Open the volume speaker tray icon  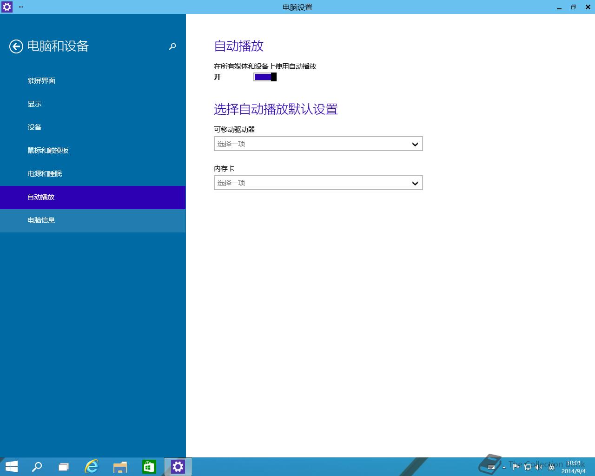pyautogui.click(x=539, y=467)
